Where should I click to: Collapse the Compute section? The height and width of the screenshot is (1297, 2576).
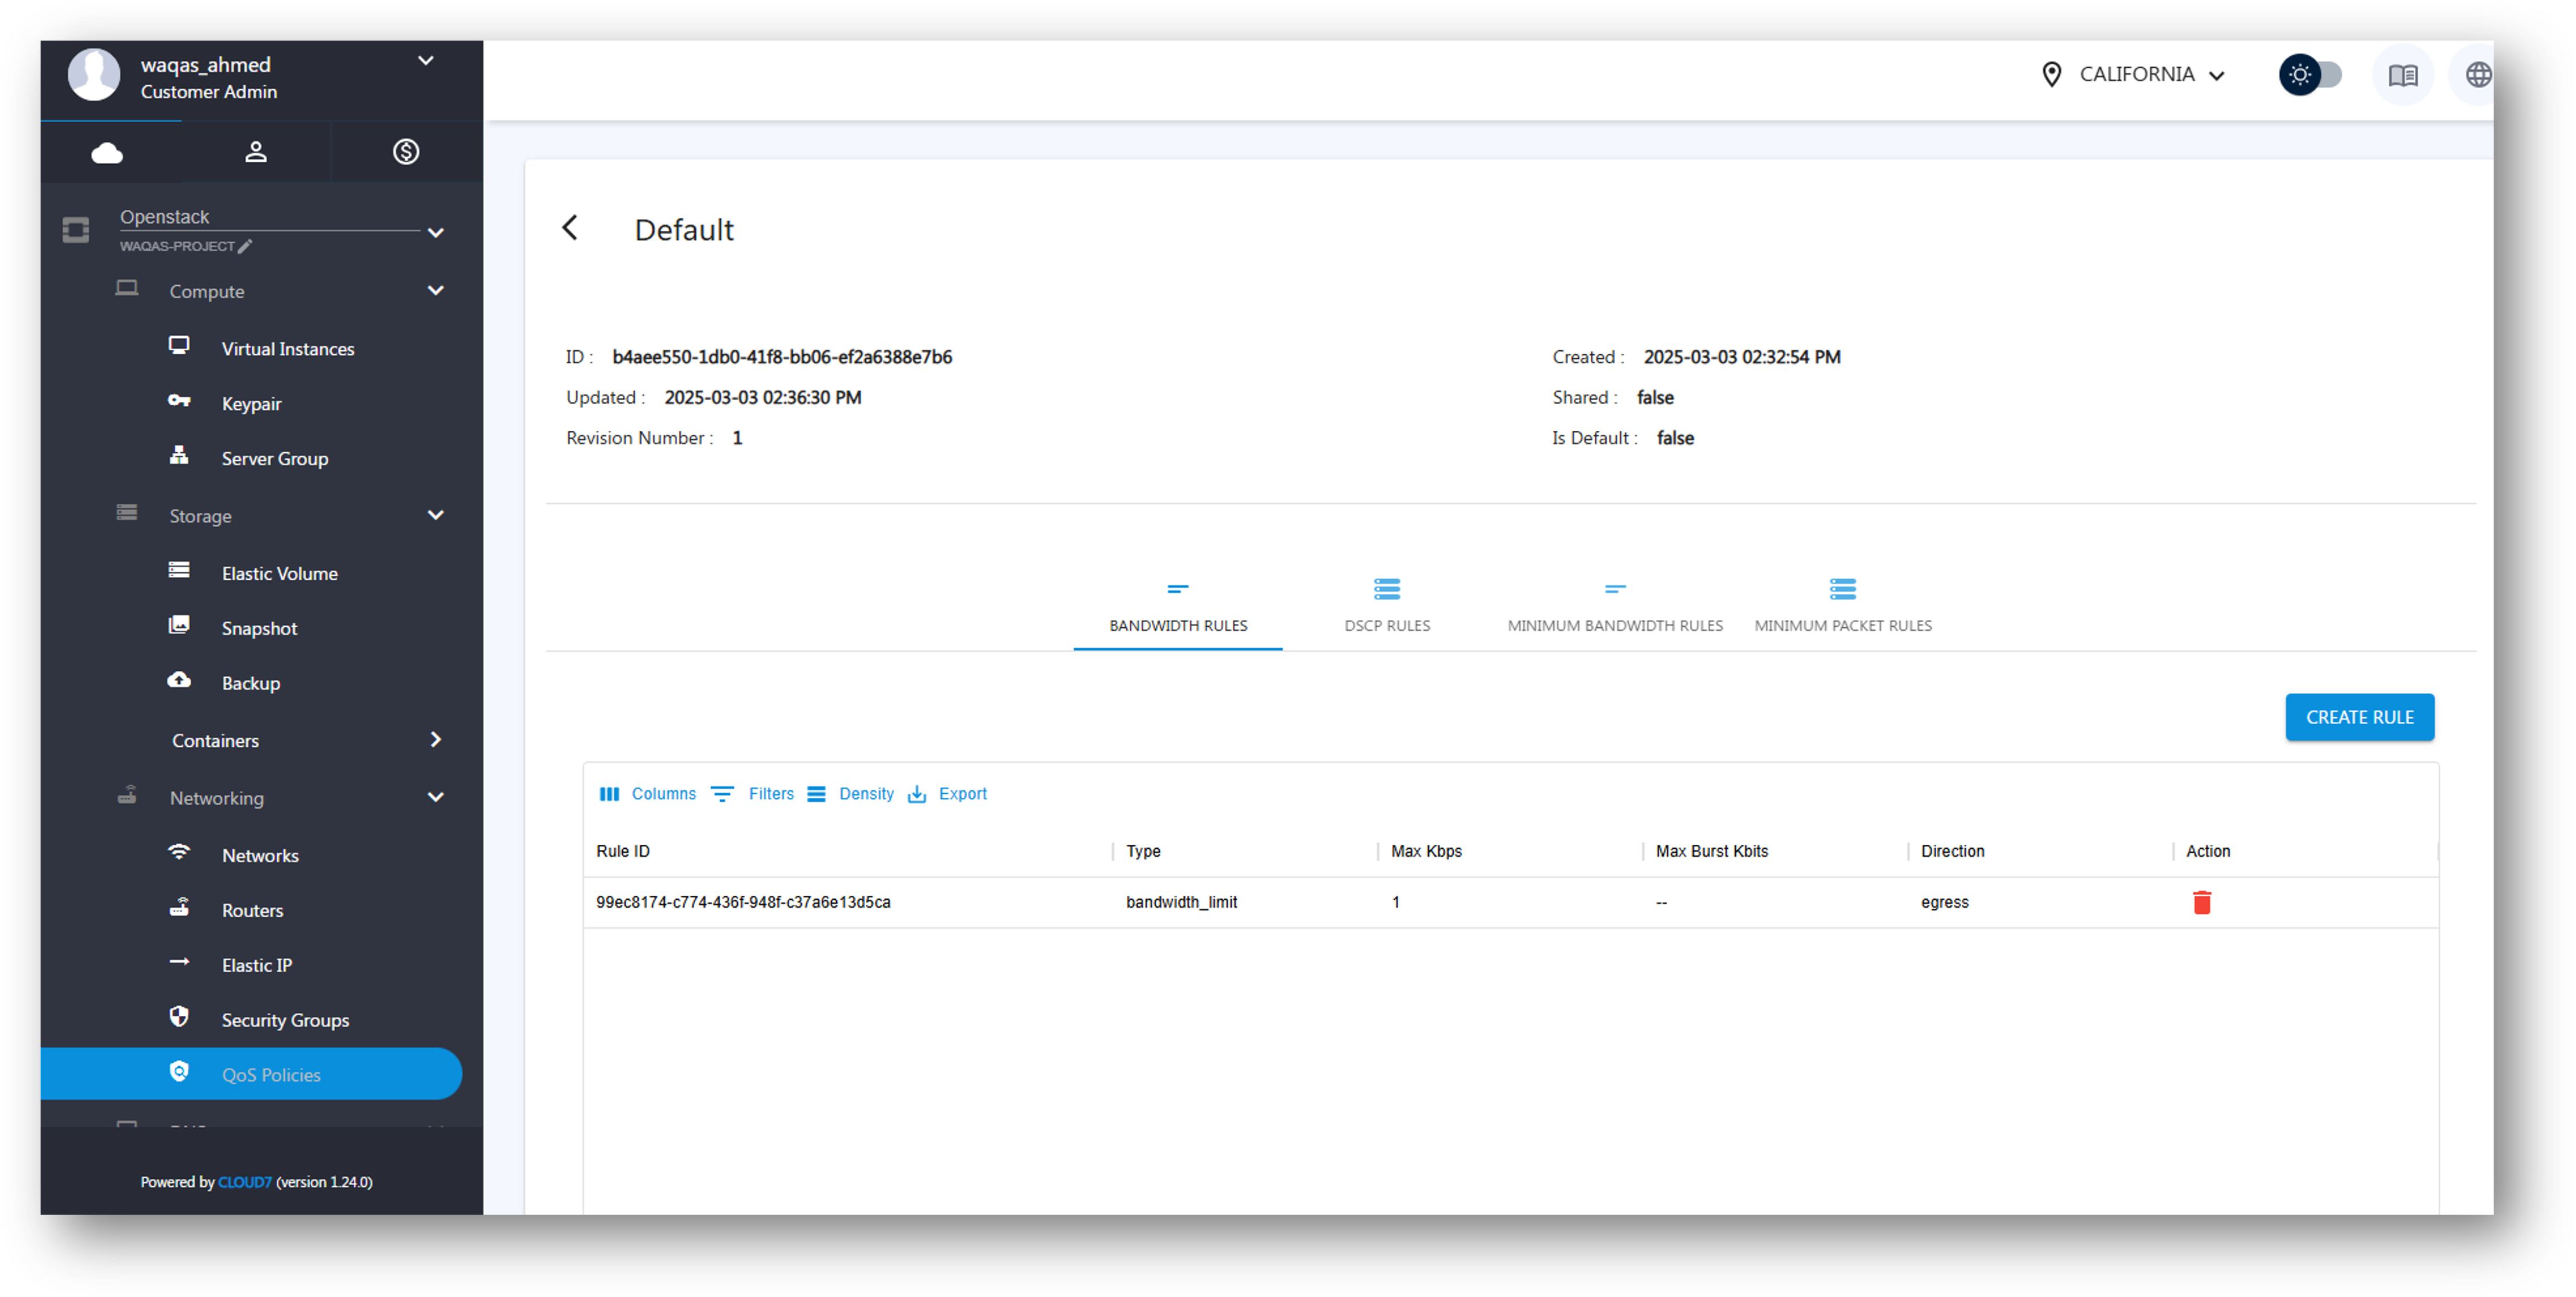pyautogui.click(x=435, y=291)
